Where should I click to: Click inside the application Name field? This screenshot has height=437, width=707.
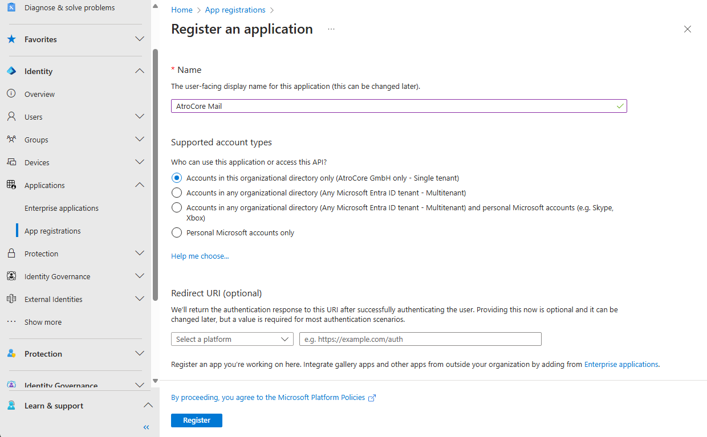(x=399, y=105)
